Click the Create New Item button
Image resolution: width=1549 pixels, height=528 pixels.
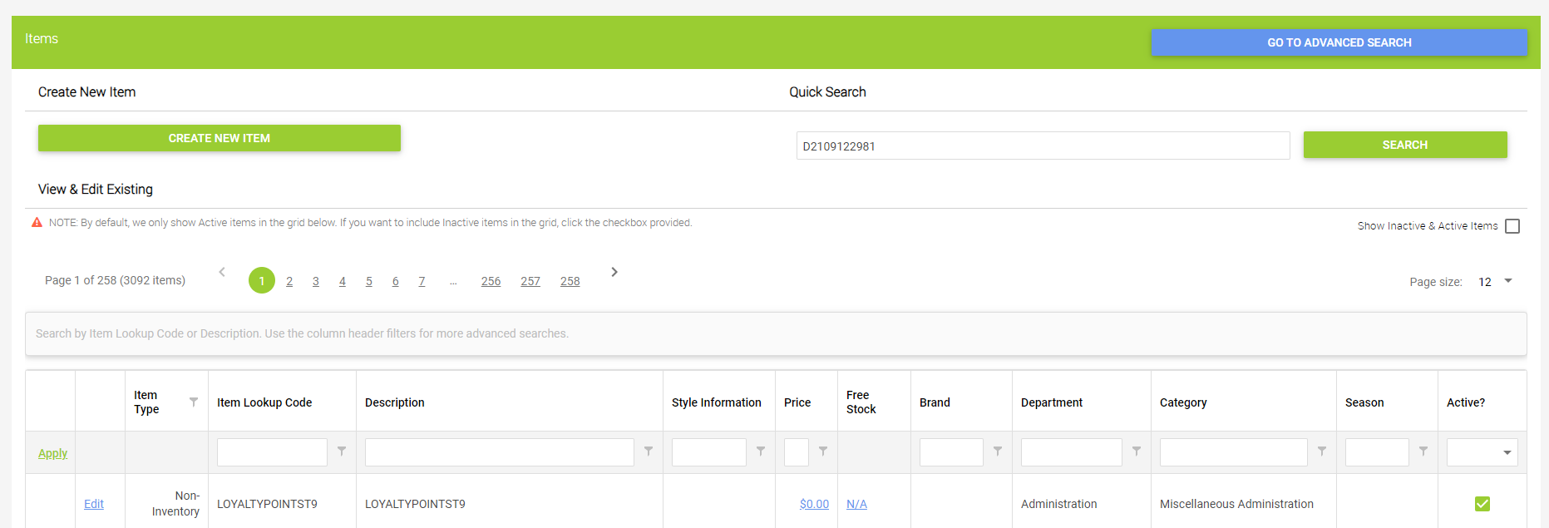click(220, 138)
